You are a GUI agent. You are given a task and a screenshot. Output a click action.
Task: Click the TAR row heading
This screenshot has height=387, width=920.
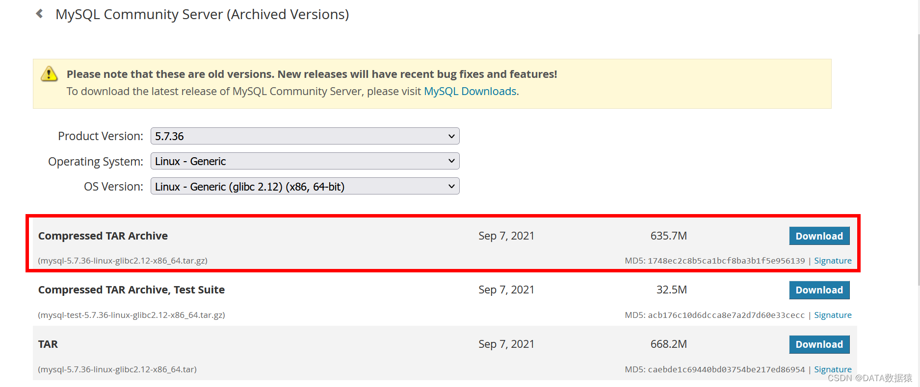[48, 344]
